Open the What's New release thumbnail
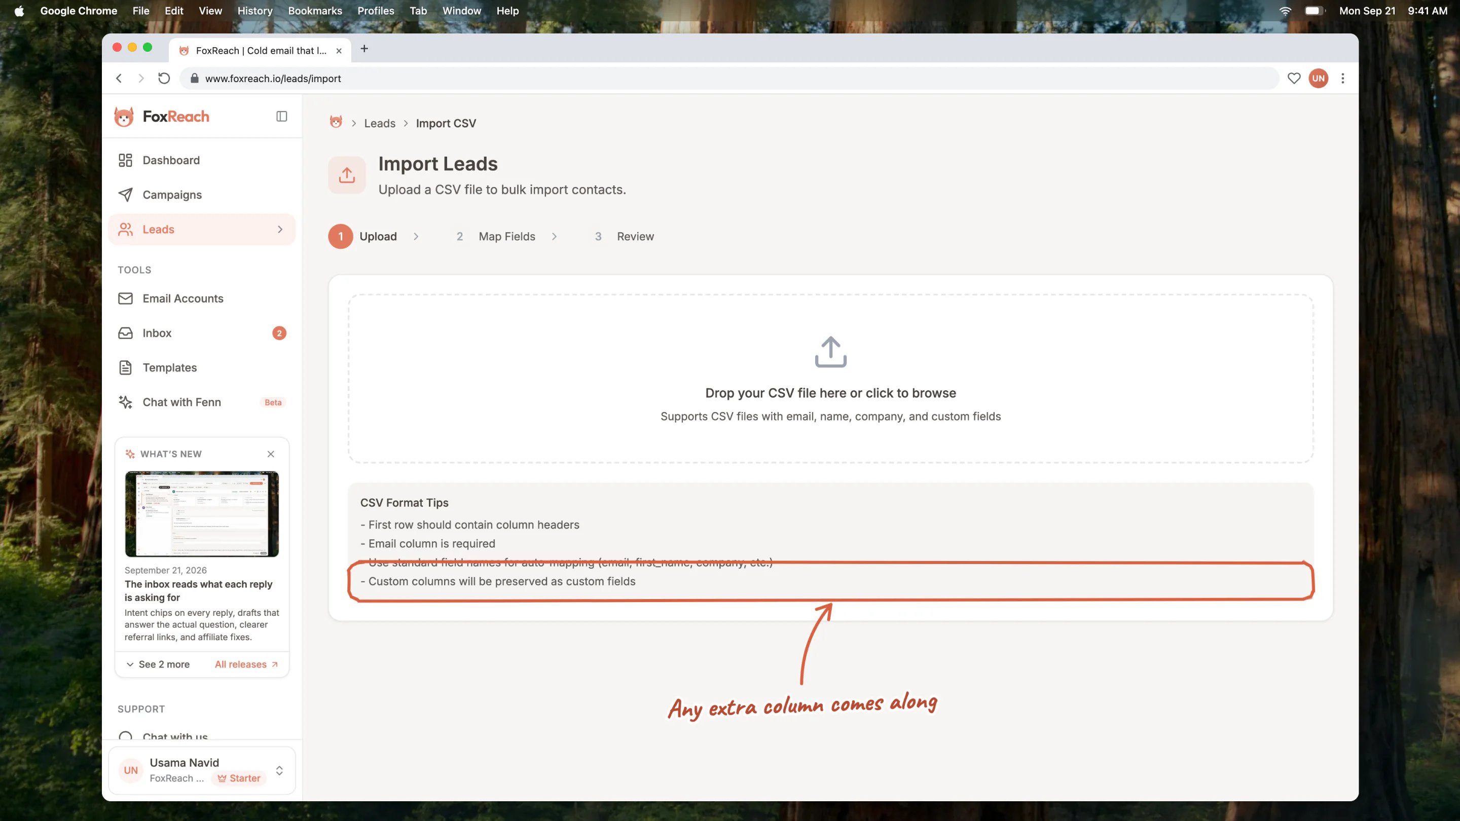 202,514
